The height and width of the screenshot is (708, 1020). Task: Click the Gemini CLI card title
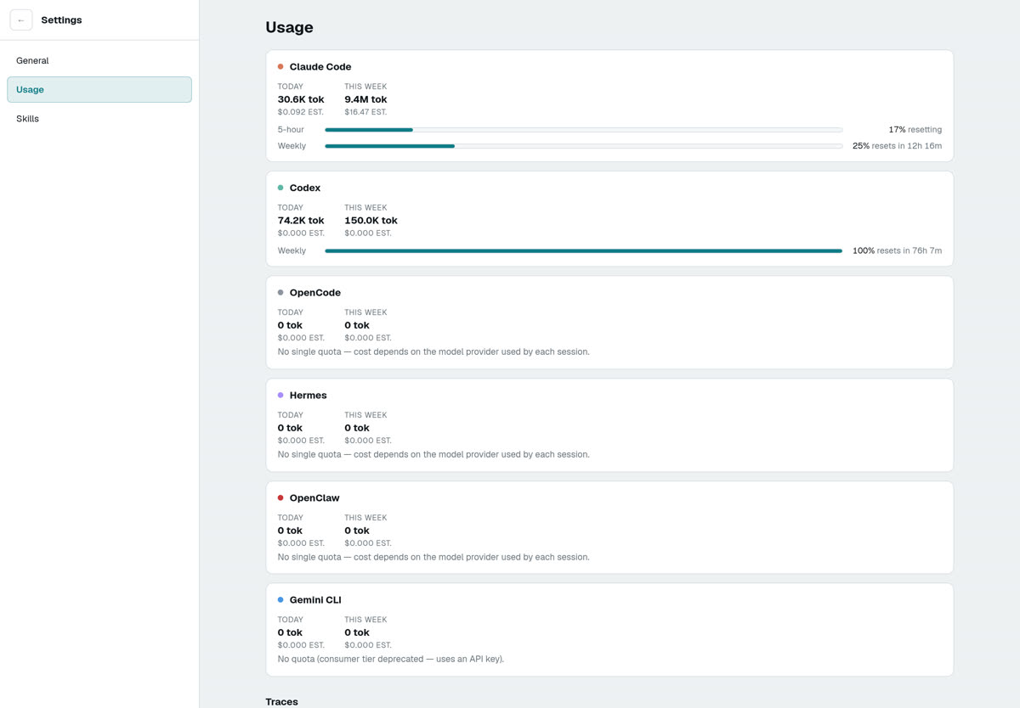pyautogui.click(x=315, y=599)
